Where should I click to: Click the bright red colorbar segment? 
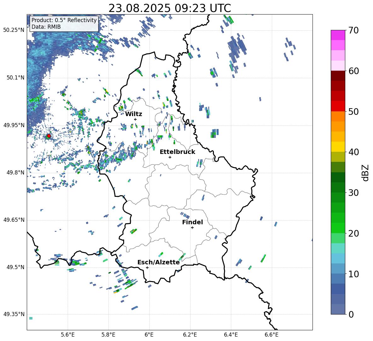338,106
